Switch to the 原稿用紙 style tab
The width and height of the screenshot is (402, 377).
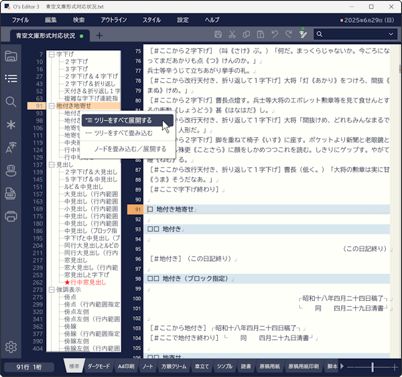coord(269,366)
